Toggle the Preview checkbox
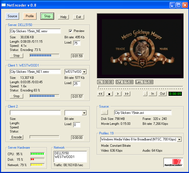This screenshot has width=189, height=173. [70, 31]
